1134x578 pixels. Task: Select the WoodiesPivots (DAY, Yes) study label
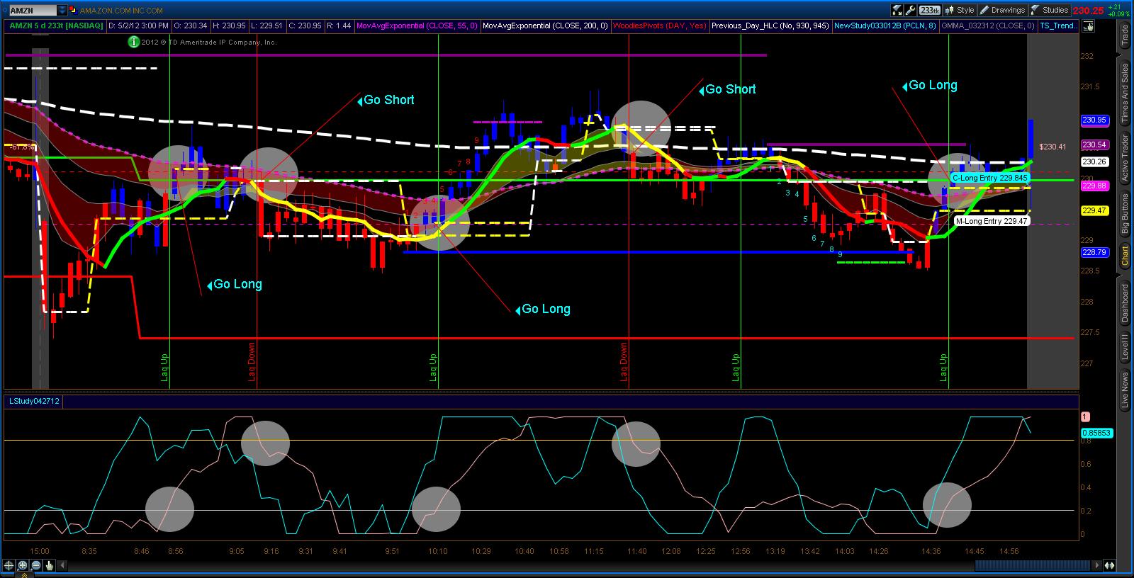[659, 25]
